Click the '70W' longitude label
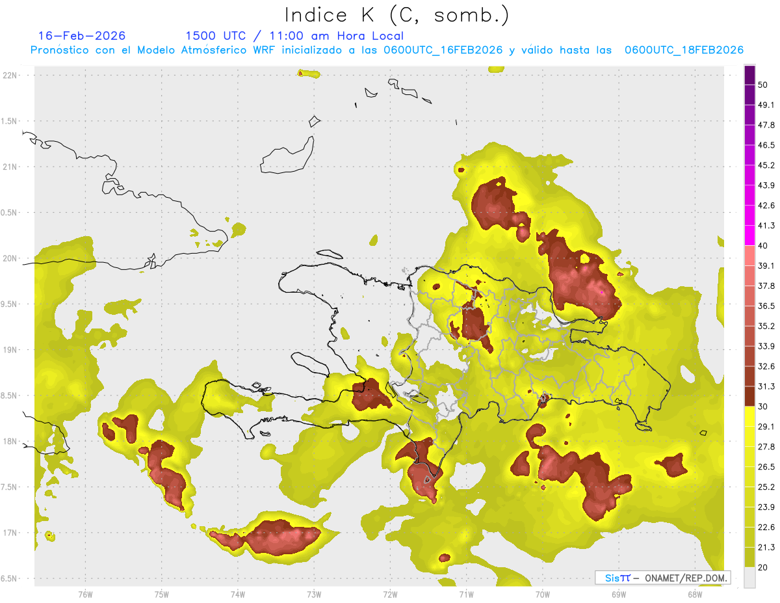780x603 pixels. click(x=543, y=595)
